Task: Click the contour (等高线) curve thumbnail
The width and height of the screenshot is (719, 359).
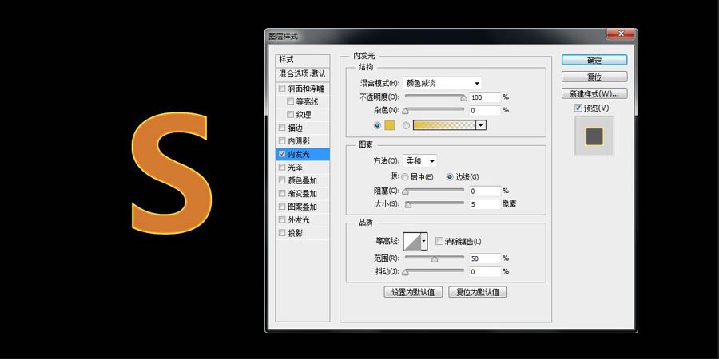Action: tap(412, 241)
